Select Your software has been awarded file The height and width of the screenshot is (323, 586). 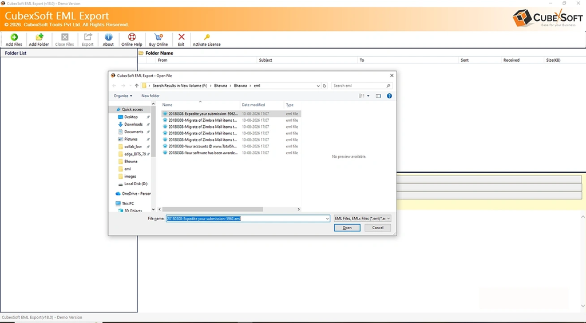[231, 153]
